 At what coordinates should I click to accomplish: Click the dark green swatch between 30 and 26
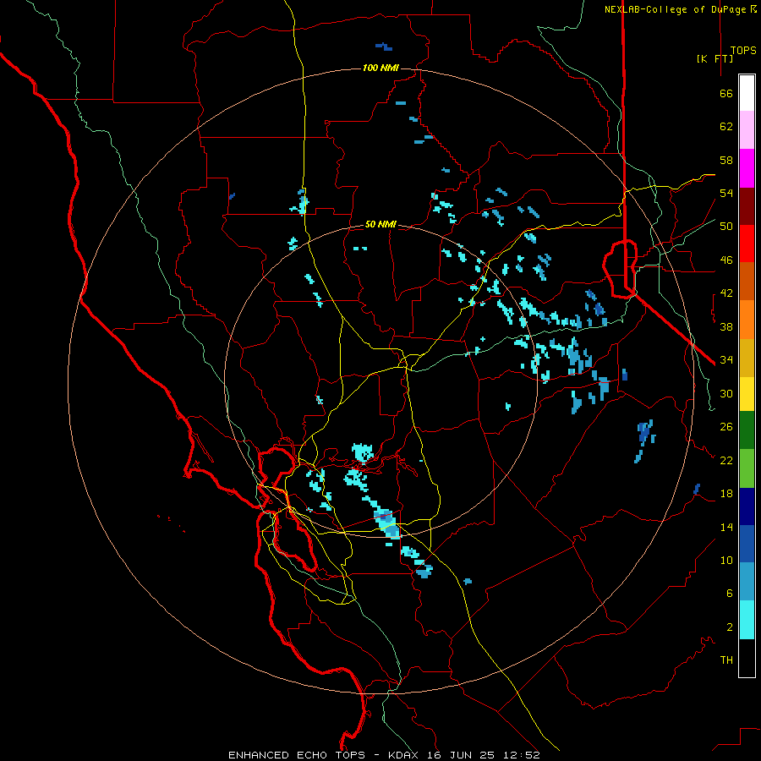point(747,430)
